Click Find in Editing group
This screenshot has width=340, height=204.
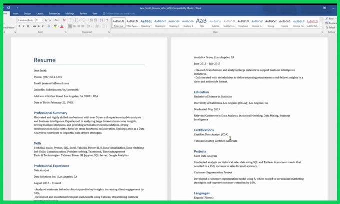click(x=330, y=19)
